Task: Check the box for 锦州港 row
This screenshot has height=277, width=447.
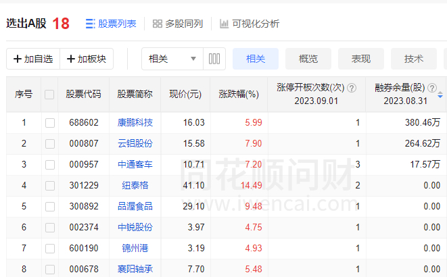Action: tap(50, 248)
